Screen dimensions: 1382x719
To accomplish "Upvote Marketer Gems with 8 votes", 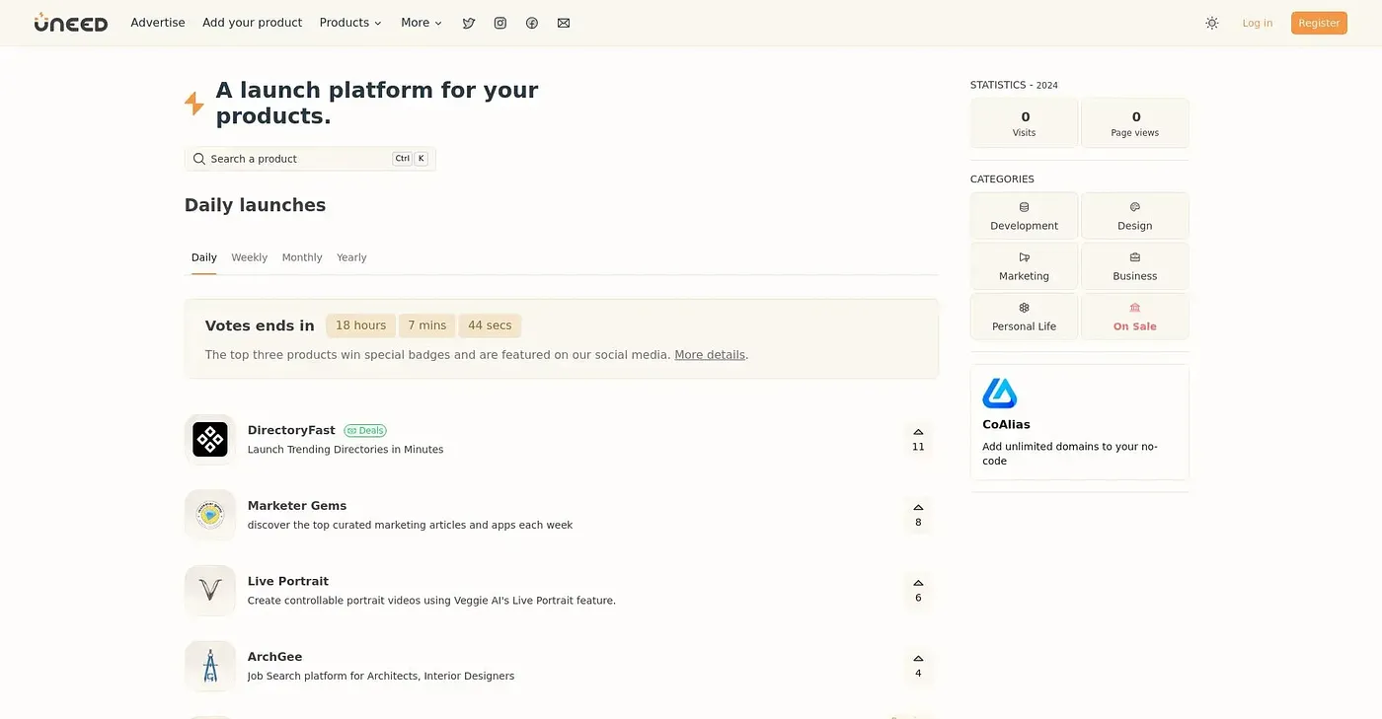I will click(x=918, y=515).
